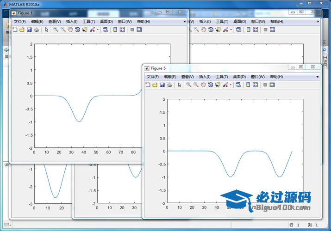
Task: Open 查看(V) menu in Figure 5
Action: (x=187, y=77)
